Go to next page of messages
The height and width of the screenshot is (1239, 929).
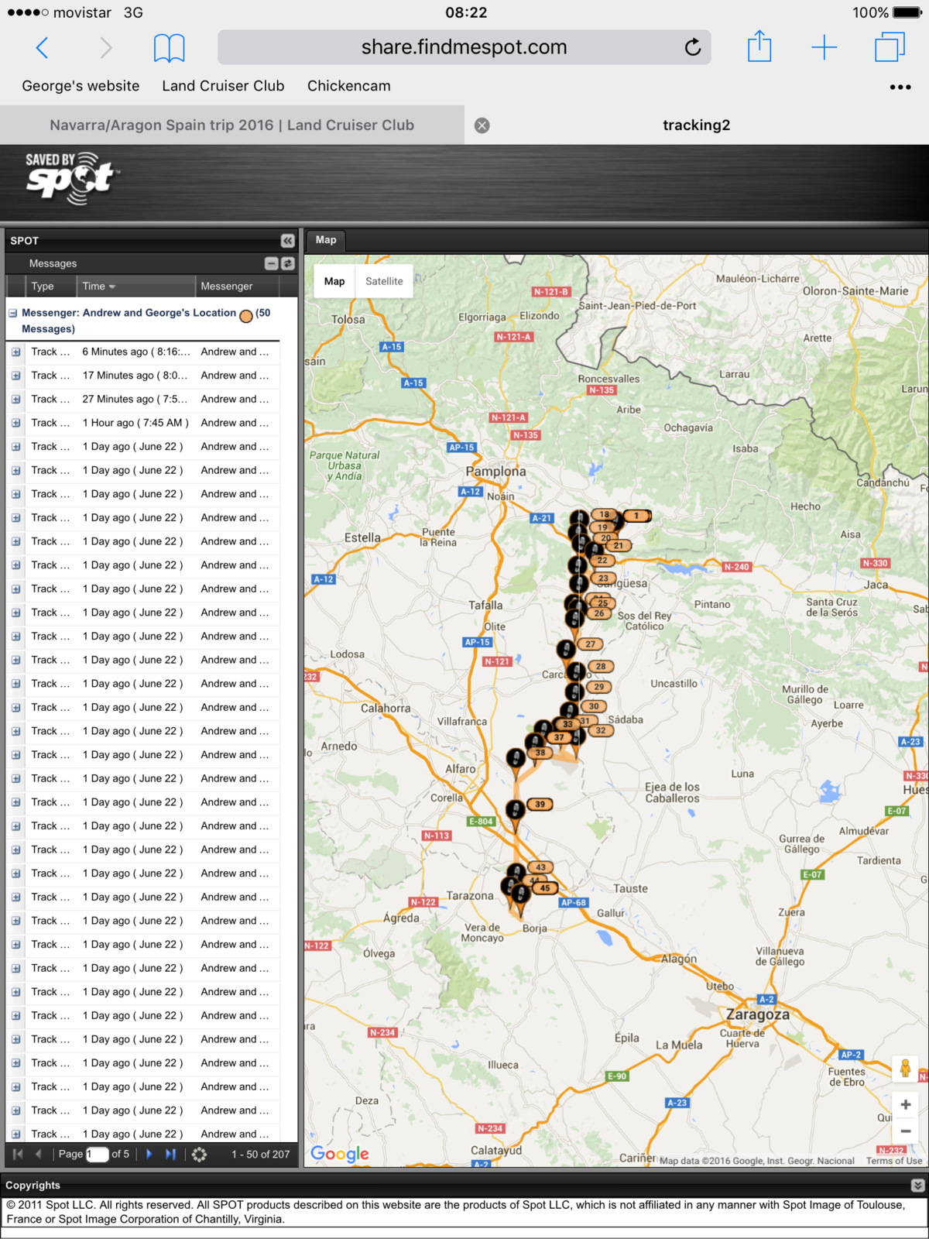point(149,1154)
